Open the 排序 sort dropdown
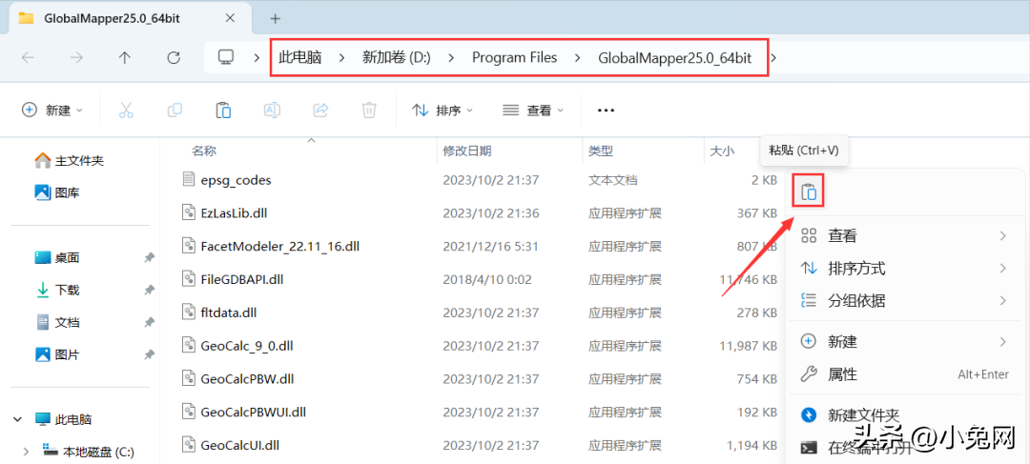 (443, 111)
